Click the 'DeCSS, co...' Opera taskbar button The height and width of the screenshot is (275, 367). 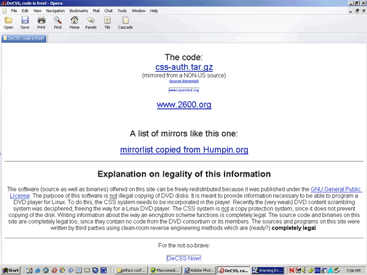pos(234,271)
